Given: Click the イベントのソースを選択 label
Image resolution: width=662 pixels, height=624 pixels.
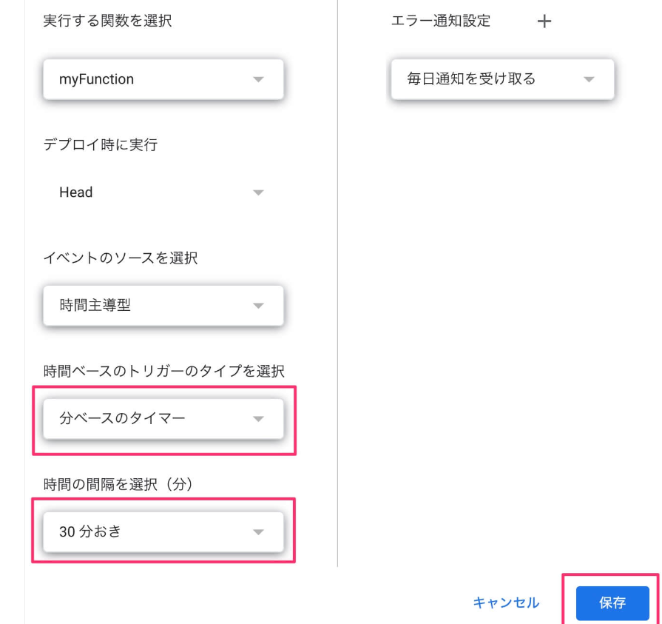Looking at the screenshot, I should pos(121,258).
